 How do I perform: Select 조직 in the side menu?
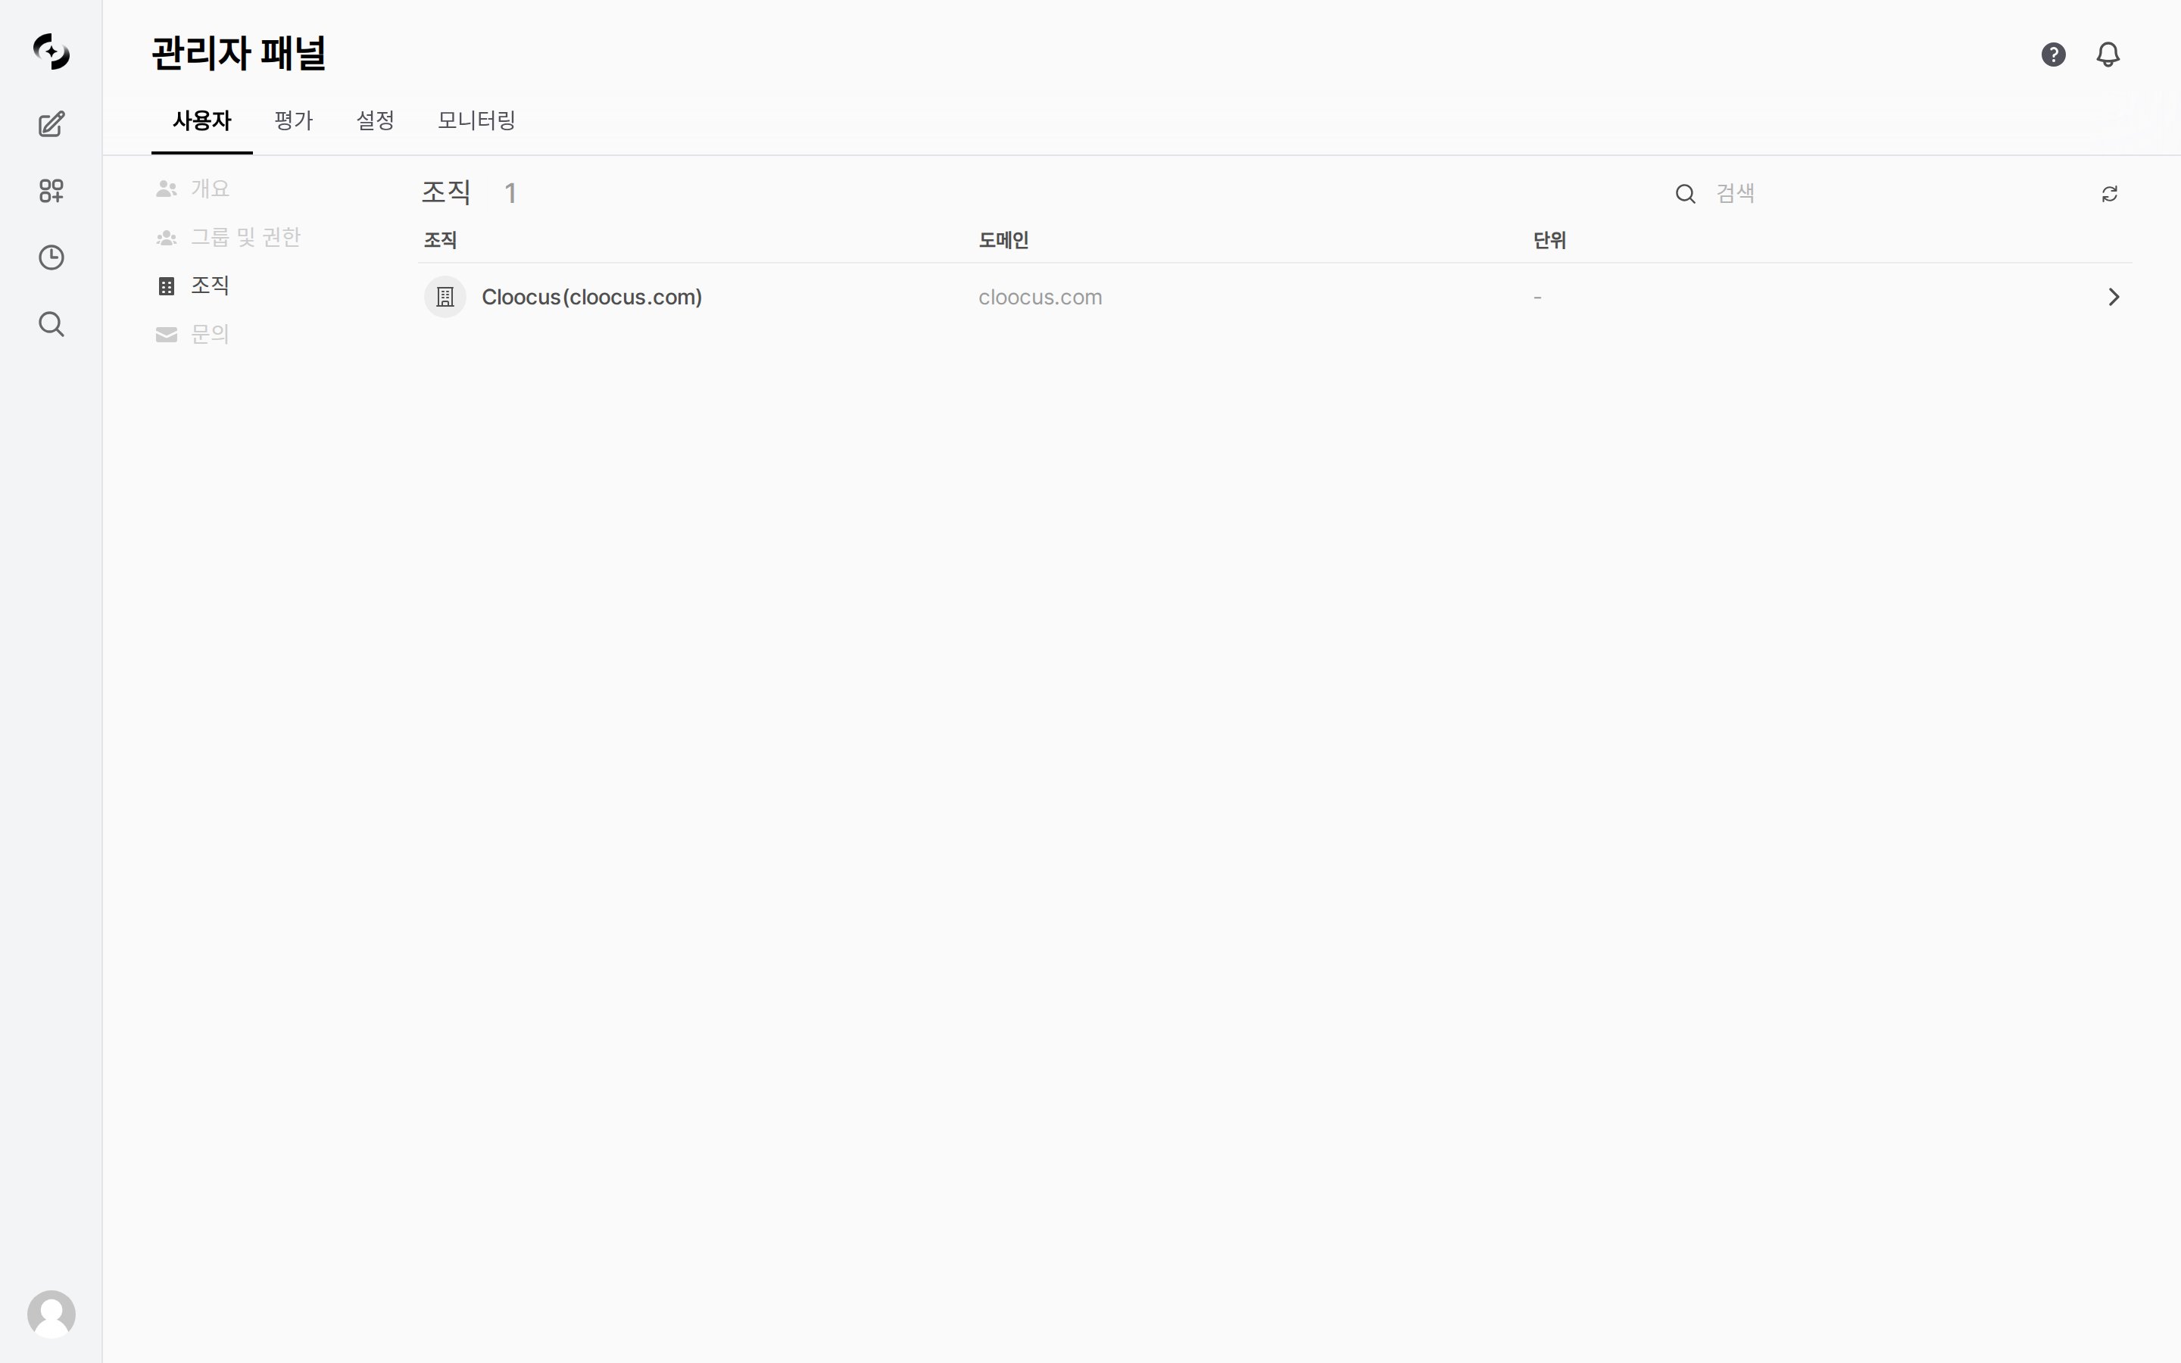[x=193, y=285]
